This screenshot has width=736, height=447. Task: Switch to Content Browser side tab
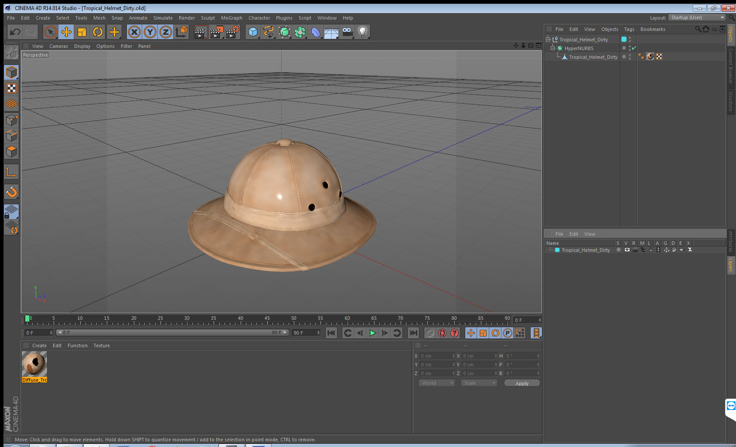click(x=731, y=66)
